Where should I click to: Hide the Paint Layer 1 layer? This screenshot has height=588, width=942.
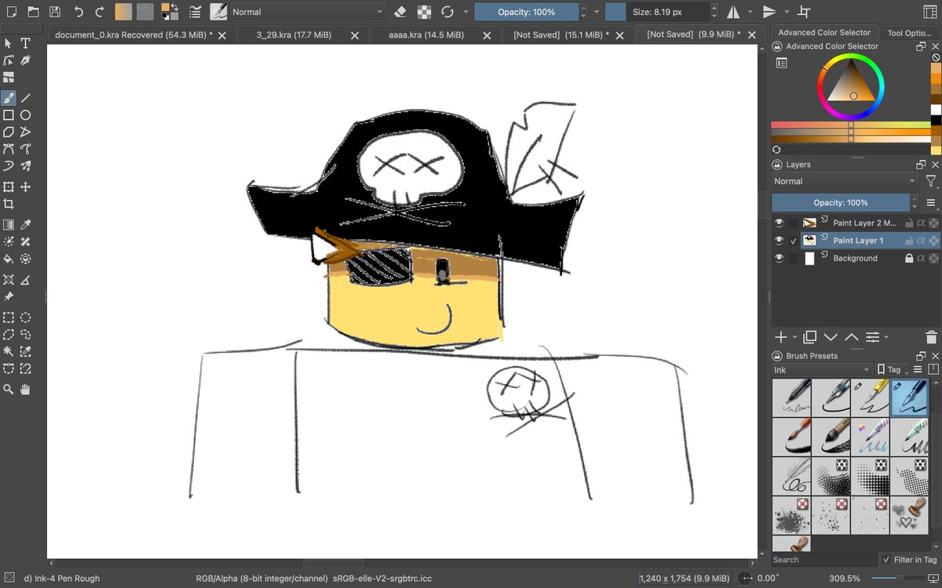[780, 241]
